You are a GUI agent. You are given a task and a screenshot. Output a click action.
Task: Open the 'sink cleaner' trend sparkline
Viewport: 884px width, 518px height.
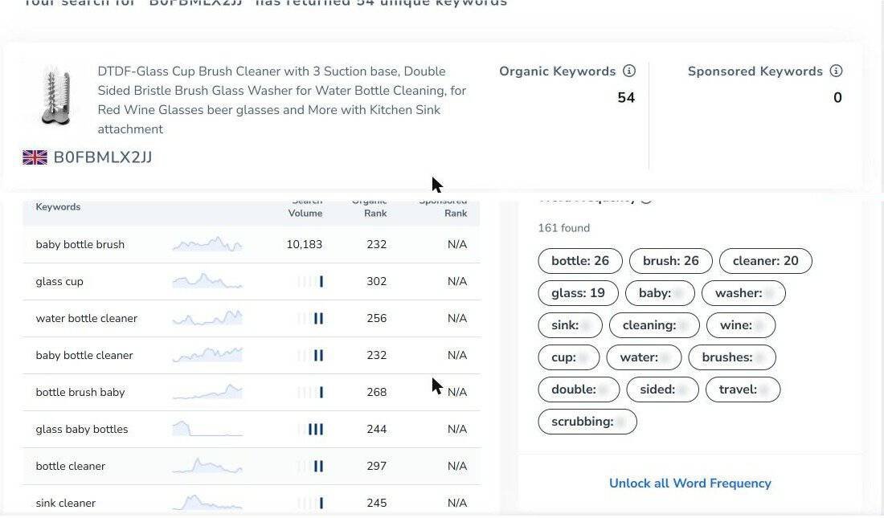pos(207,502)
